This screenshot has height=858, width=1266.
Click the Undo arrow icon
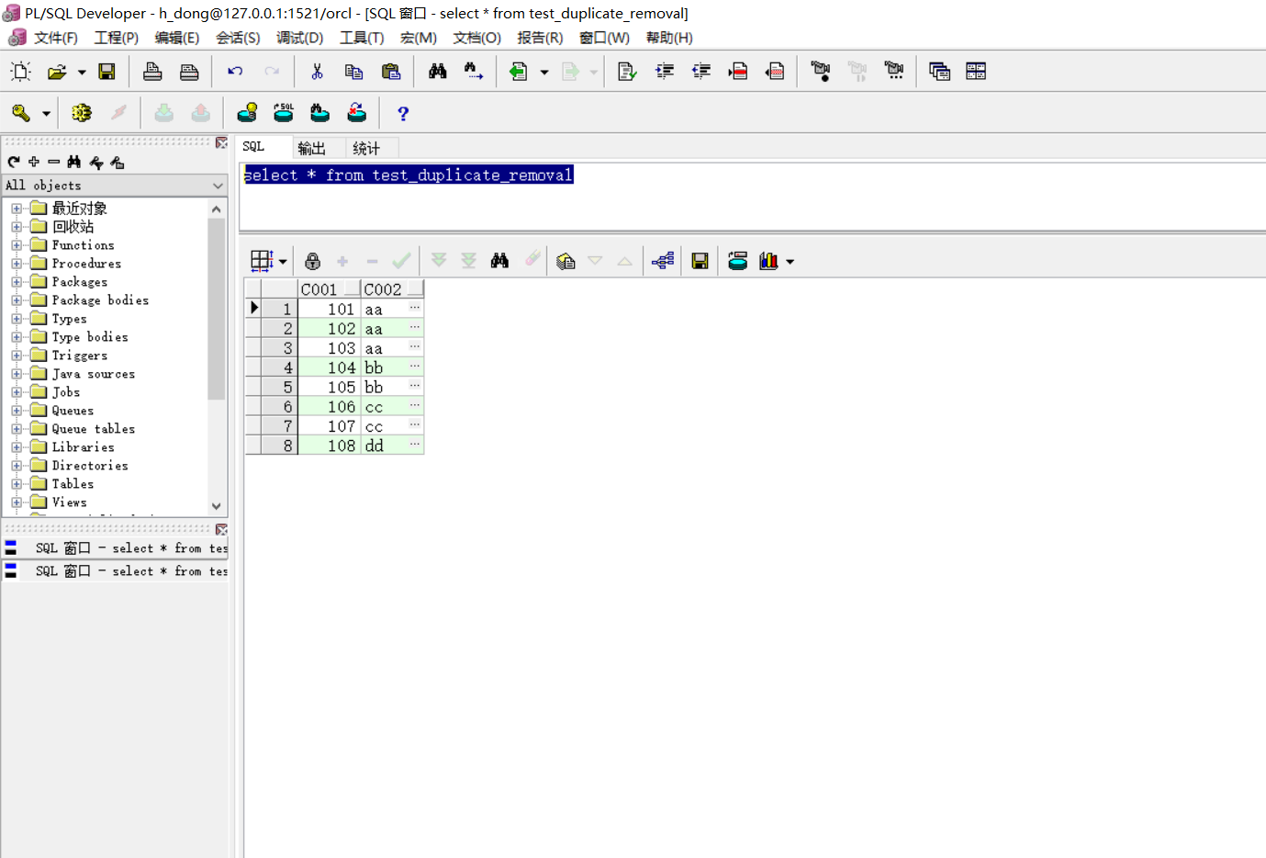235,72
